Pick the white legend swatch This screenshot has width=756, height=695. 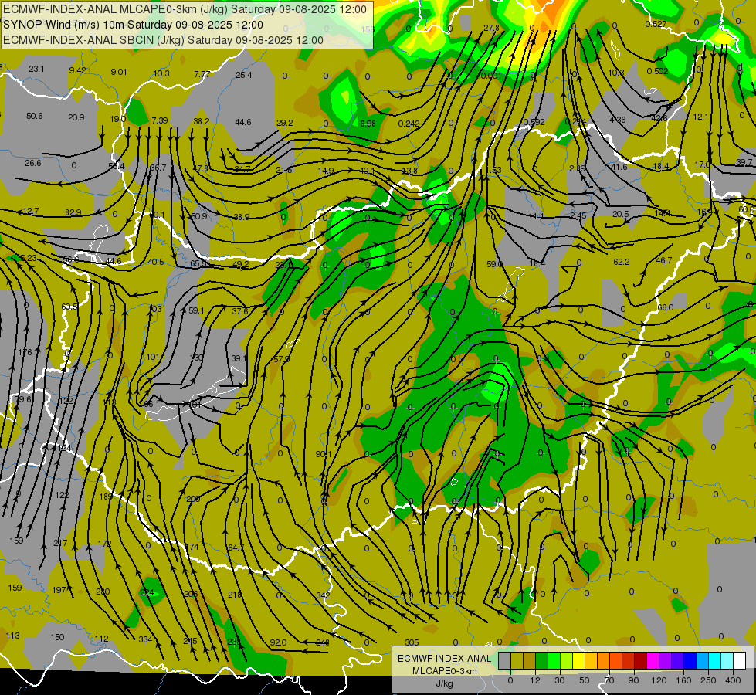tap(739, 661)
